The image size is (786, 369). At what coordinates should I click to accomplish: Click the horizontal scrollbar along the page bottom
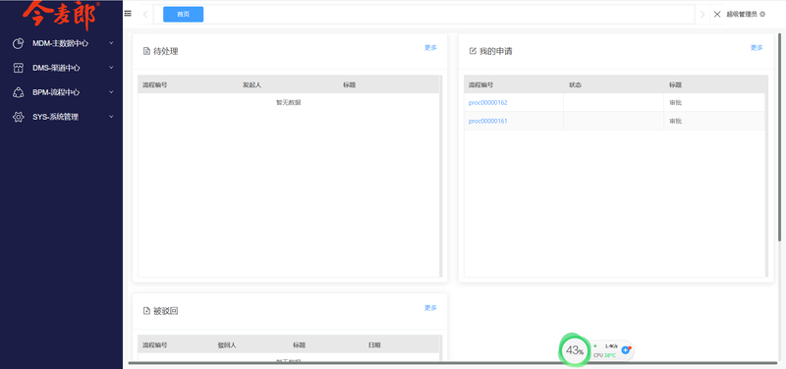tap(452, 362)
